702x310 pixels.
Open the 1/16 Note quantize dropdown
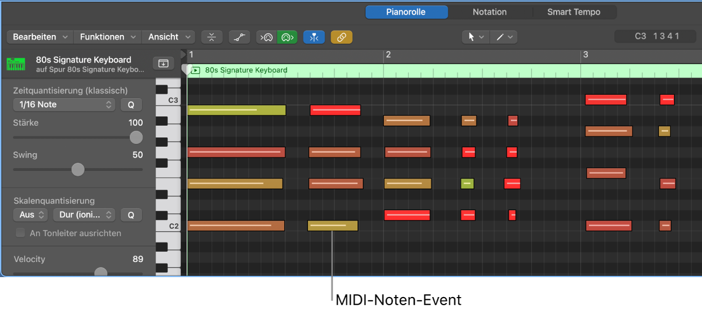[x=64, y=105]
